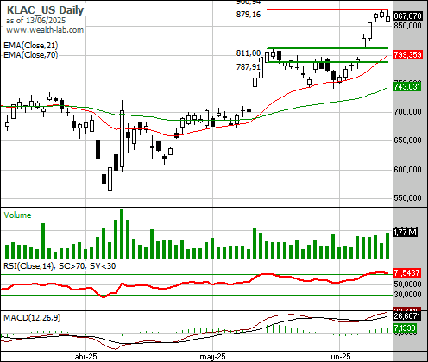Click the may-25 date axis label
428x362 pixels.
click(x=212, y=357)
